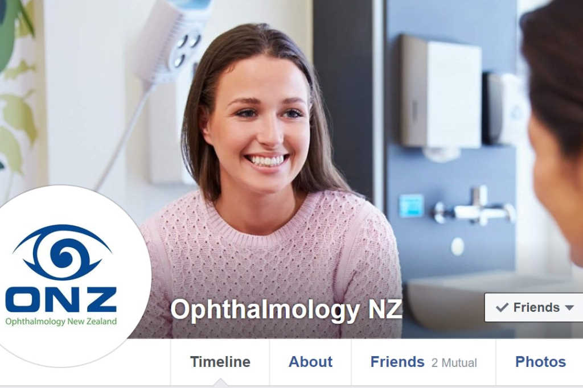Screen dimensions: 583x388
Task: Click the Ophthalmology NZ profile name
Action: (286, 309)
